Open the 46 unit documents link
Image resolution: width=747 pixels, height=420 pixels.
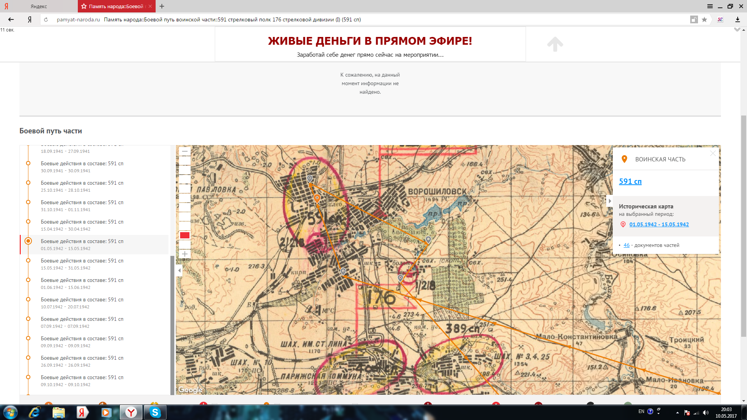click(626, 245)
